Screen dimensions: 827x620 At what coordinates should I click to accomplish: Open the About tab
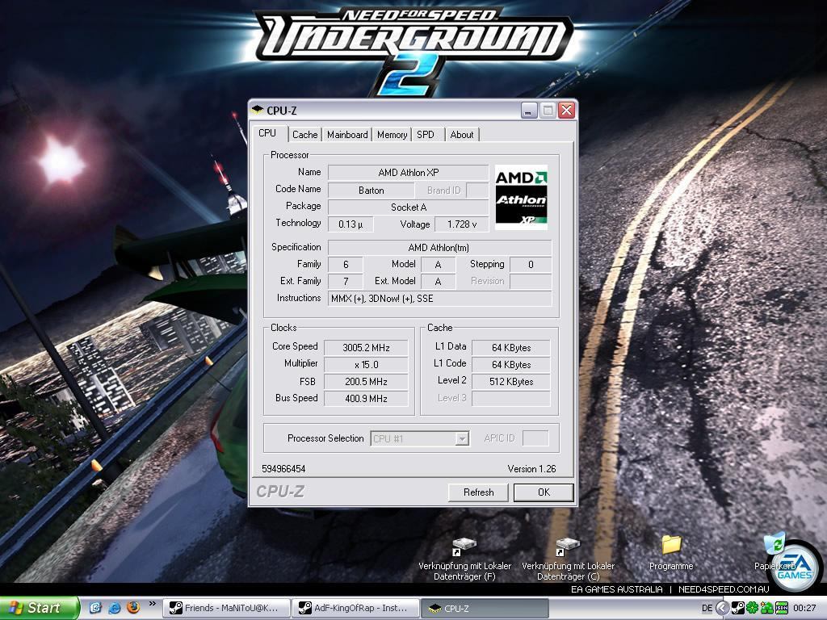coord(461,135)
